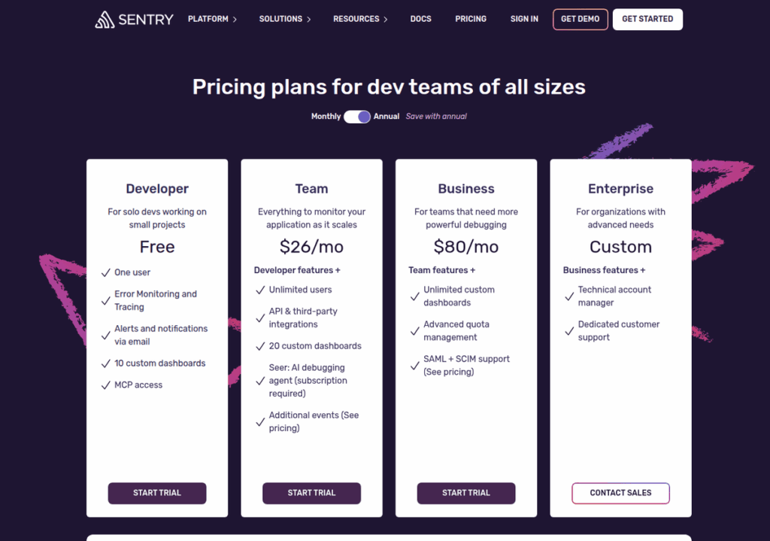Screen dimensions: 770x541
Task: Click the checkmark beside SAML + SCIM support
Action: click(x=414, y=366)
